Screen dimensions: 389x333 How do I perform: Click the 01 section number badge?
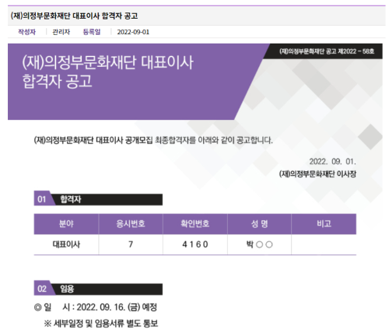[42, 199]
